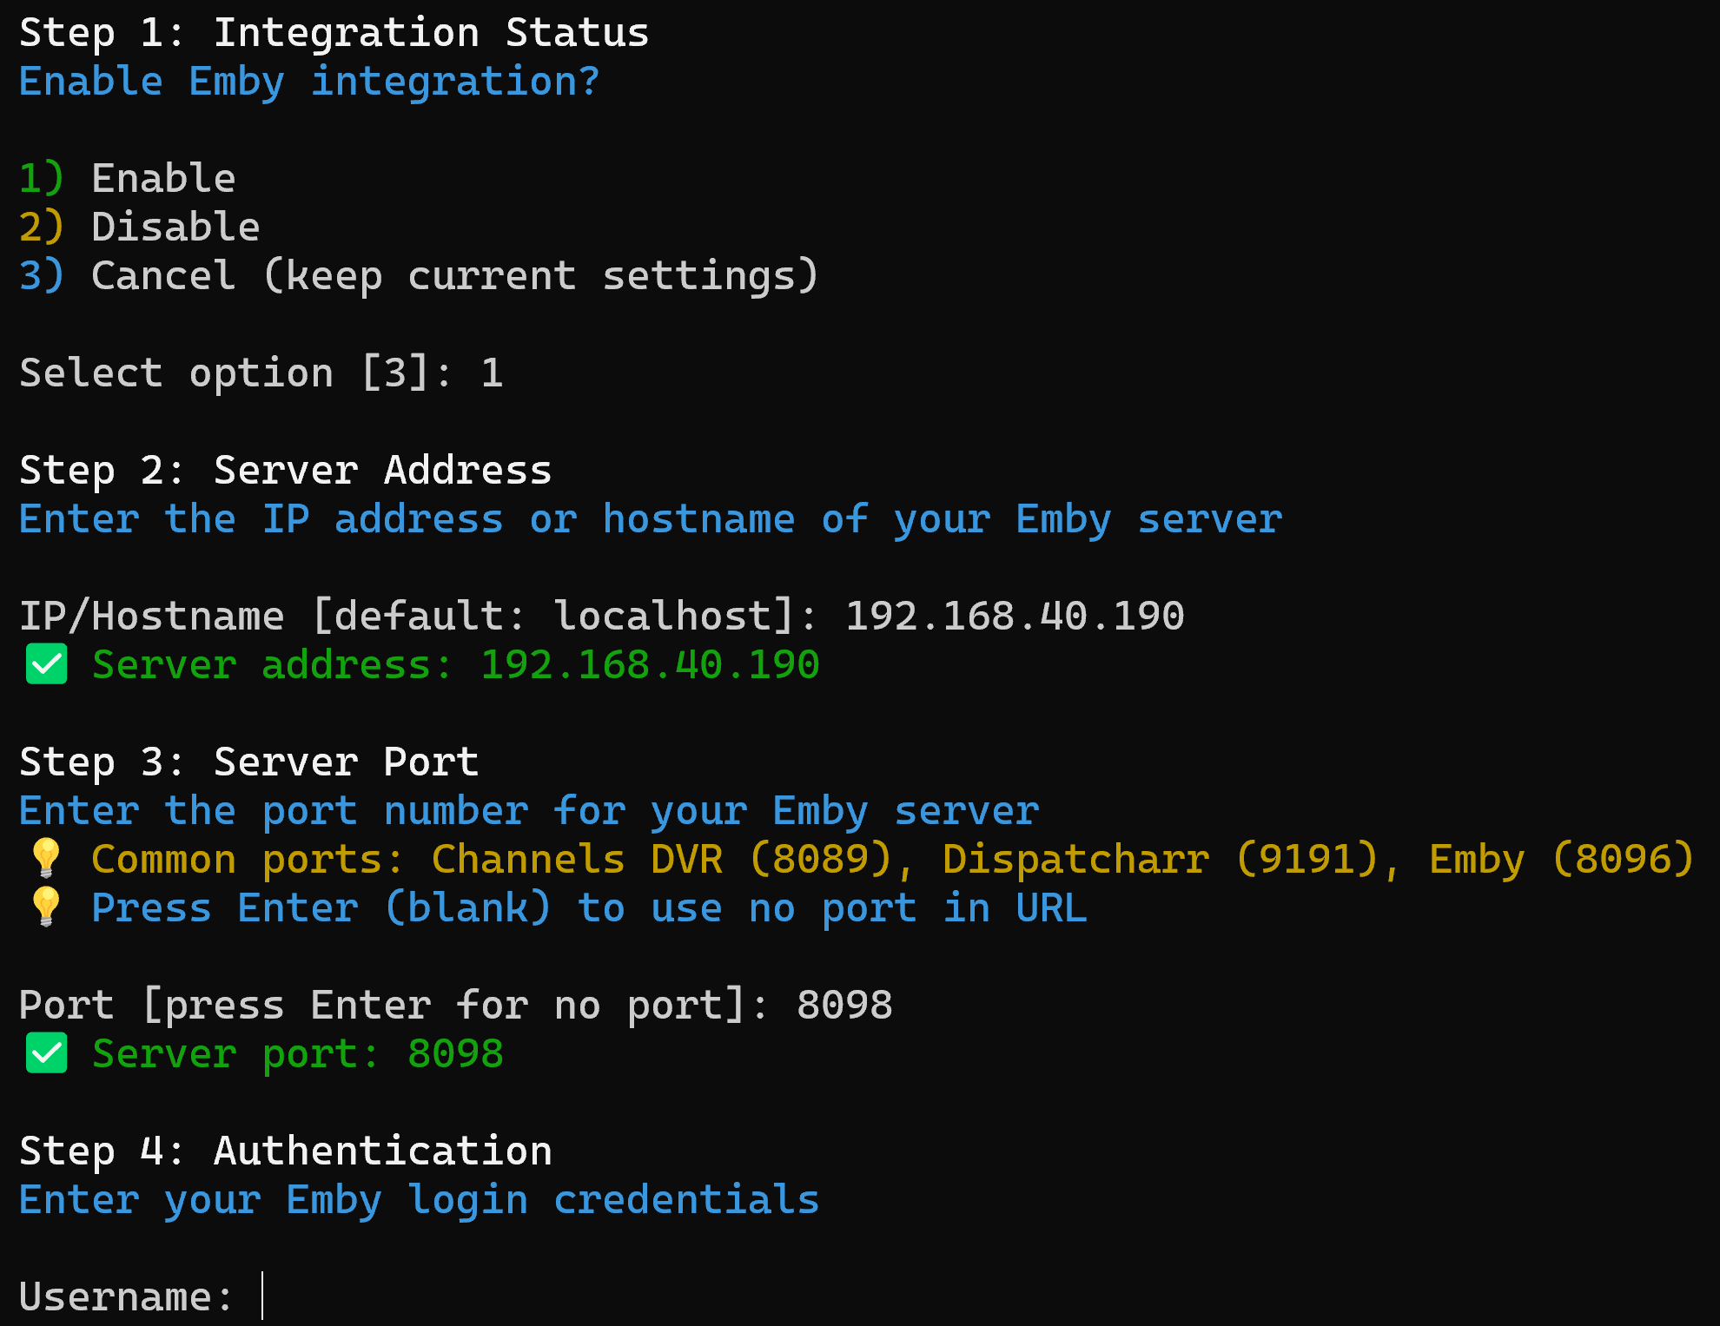The image size is (1720, 1326).
Task: Click the 'Emby (8096)' port hint text
Action: (1561, 860)
